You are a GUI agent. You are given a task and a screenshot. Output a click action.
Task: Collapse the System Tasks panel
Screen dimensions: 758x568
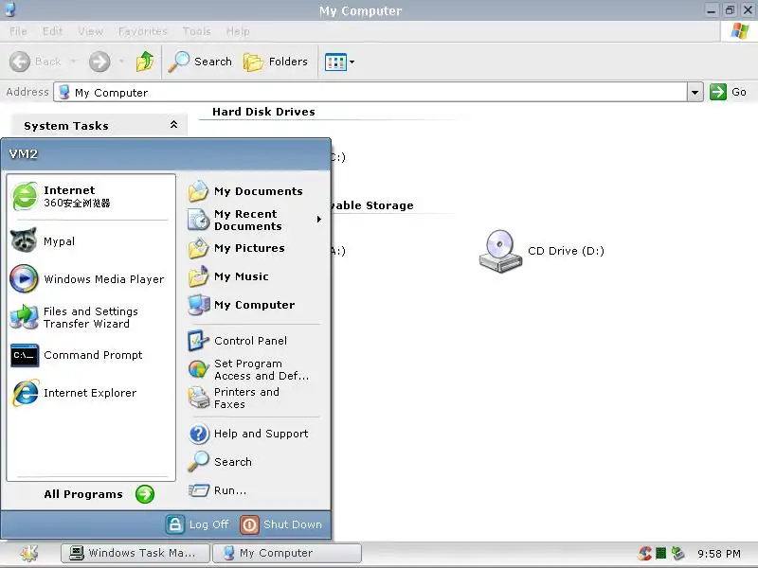173,125
